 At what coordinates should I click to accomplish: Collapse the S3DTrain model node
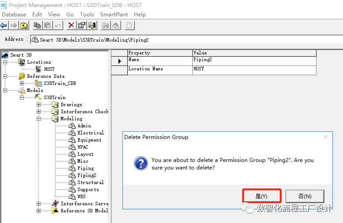click(22, 97)
